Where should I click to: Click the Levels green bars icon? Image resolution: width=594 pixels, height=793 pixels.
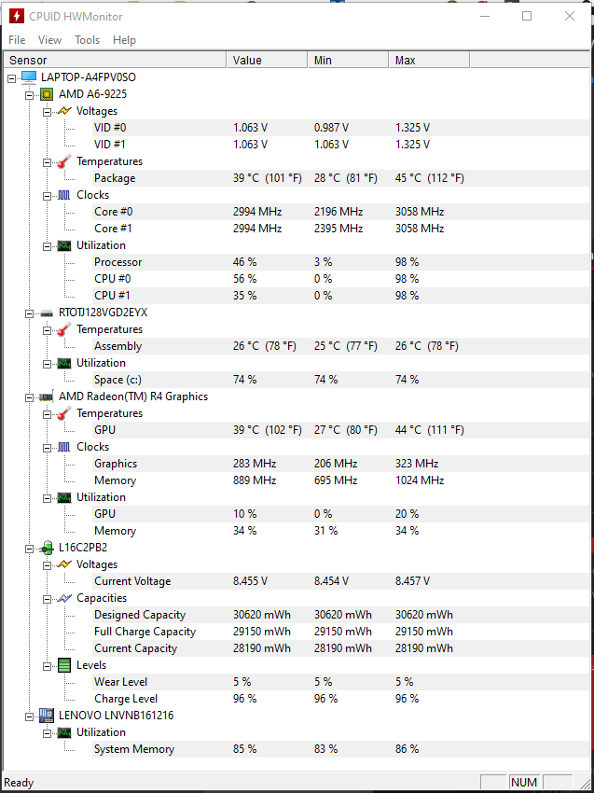pos(63,665)
